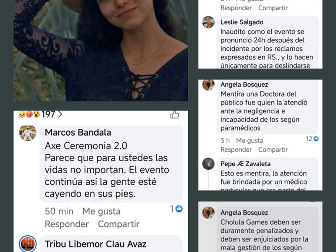Share Marcos Bandala's comment via Compartir

point(119,224)
